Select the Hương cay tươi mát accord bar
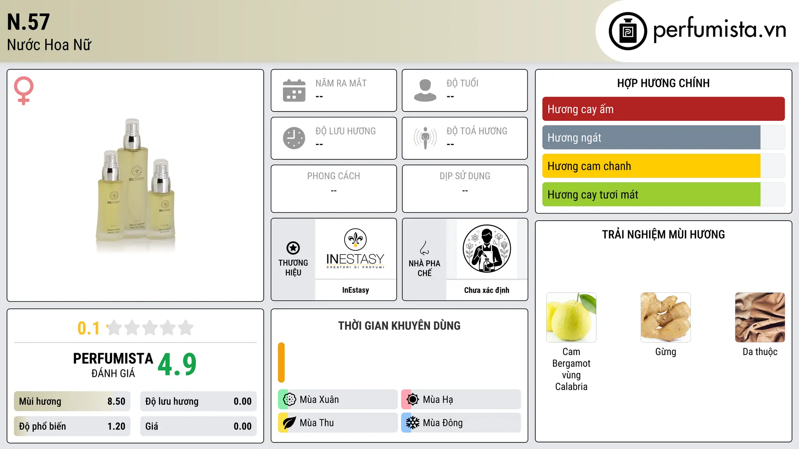Viewport: 799px width, 449px height. pos(663,194)
